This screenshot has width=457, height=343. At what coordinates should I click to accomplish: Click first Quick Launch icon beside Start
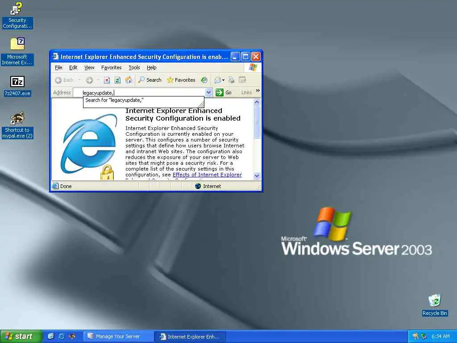[x=51, y=336]
